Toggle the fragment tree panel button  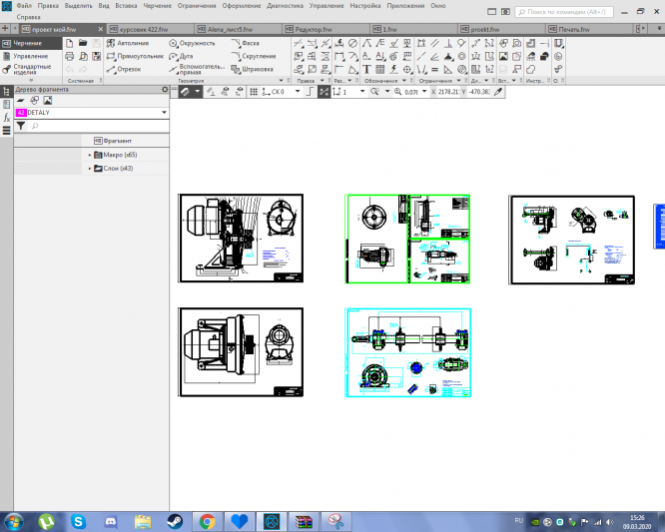6,91
